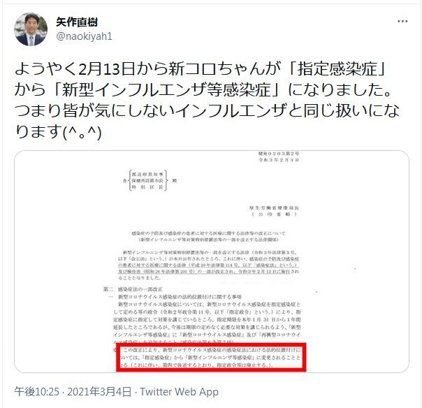This screenshot has width=422, height=408.
Task: Click the underlined paragraph in document
Action: point(209,265)
